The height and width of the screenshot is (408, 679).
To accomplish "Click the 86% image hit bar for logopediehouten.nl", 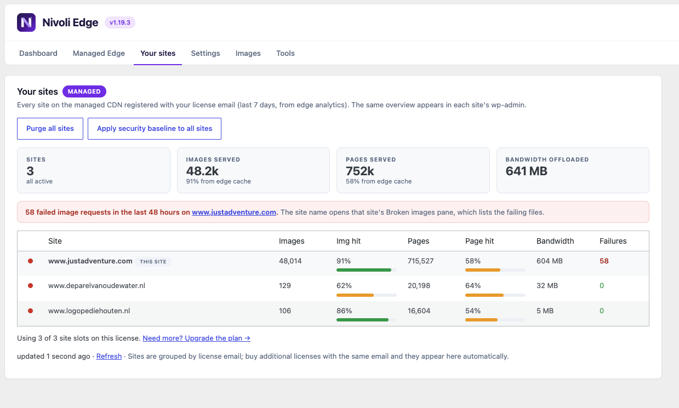I will [366, 320].
